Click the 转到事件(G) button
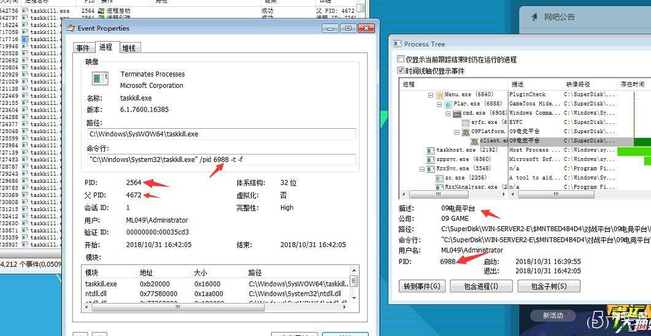 coord(422,286)
